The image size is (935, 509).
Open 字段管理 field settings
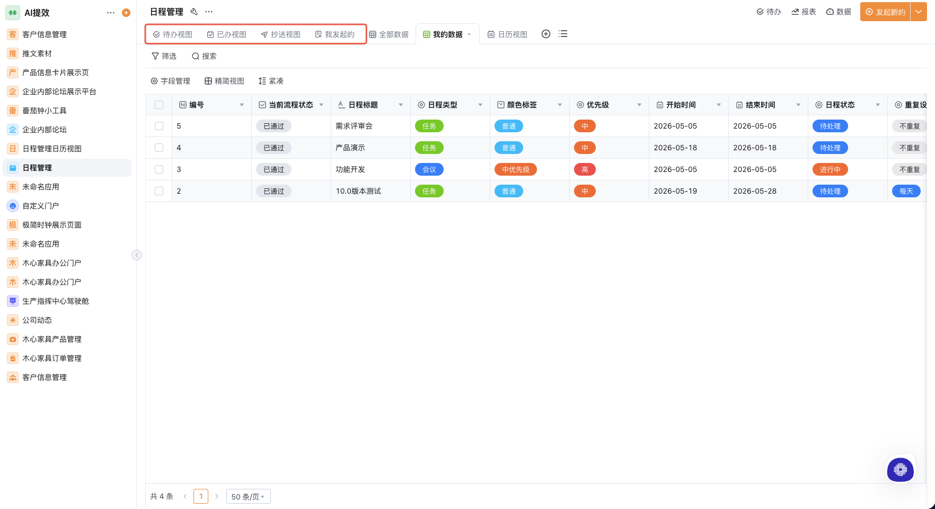(170, 81)
